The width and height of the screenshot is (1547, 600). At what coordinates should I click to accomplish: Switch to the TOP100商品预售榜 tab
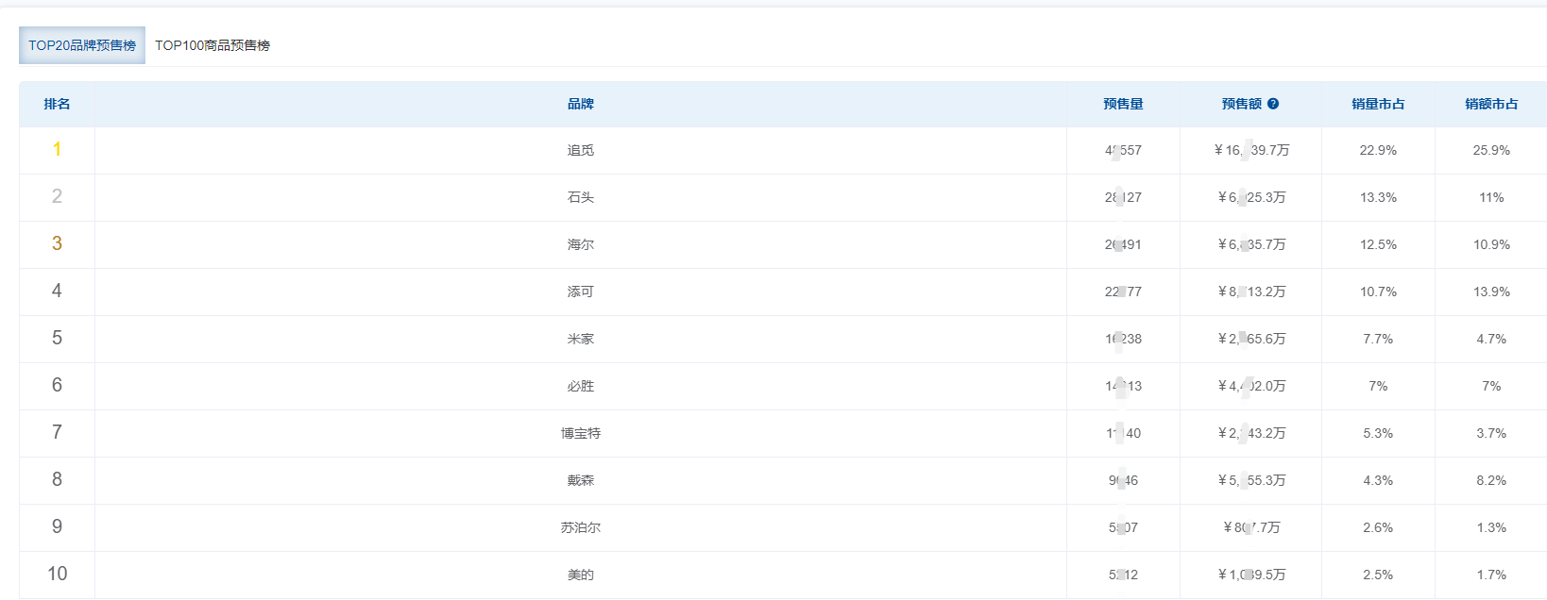click(x=212, y=45)
